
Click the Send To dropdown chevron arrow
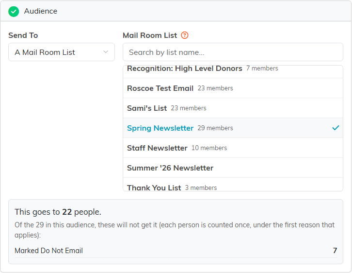[106, 52]
